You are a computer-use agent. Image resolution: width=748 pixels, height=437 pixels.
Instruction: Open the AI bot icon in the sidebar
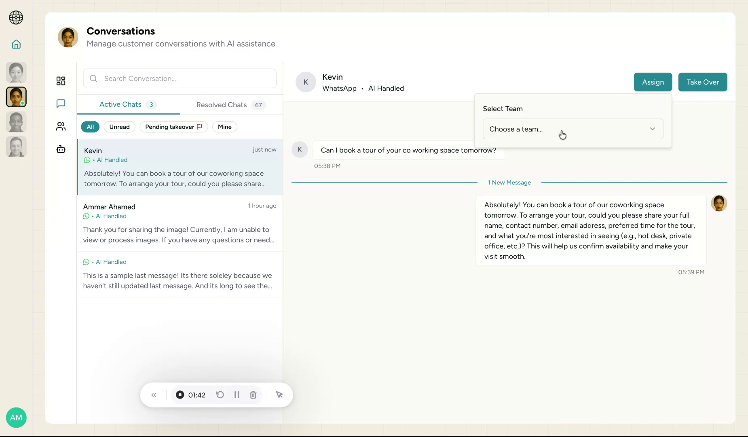pos(61,149)
